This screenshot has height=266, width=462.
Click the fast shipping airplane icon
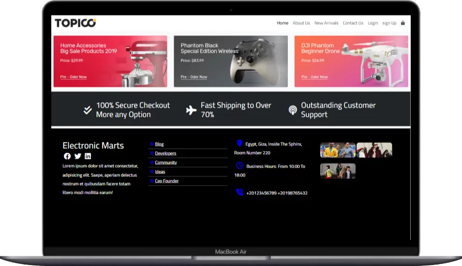192,110
